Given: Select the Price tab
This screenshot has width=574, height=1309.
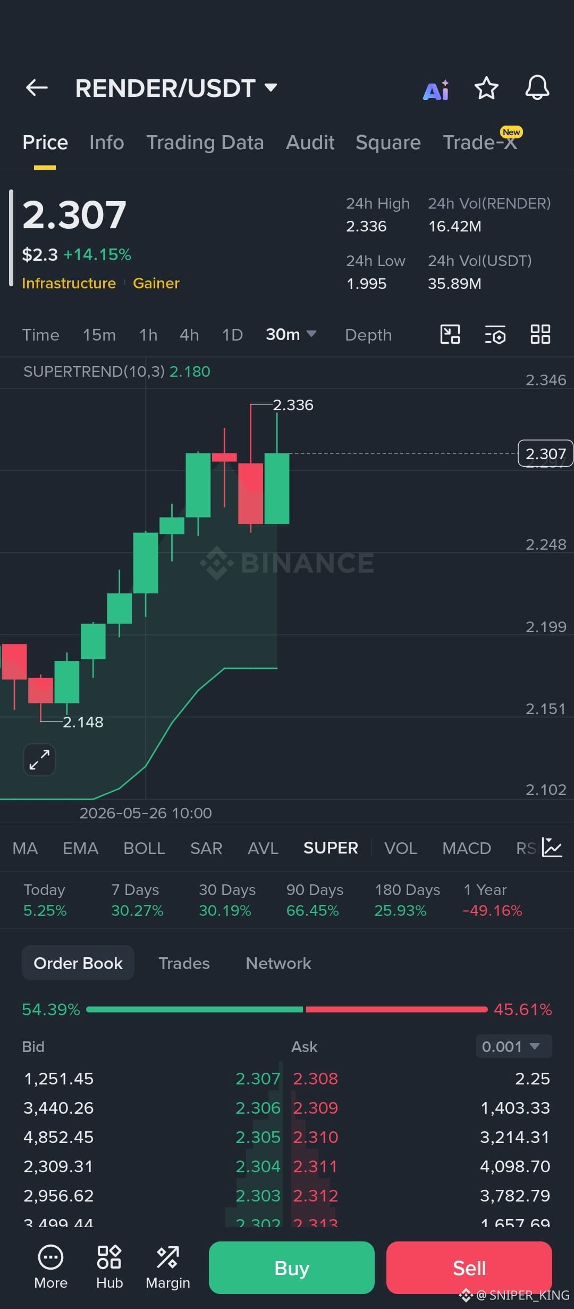Looking at the screenshot, I should 45,143.
